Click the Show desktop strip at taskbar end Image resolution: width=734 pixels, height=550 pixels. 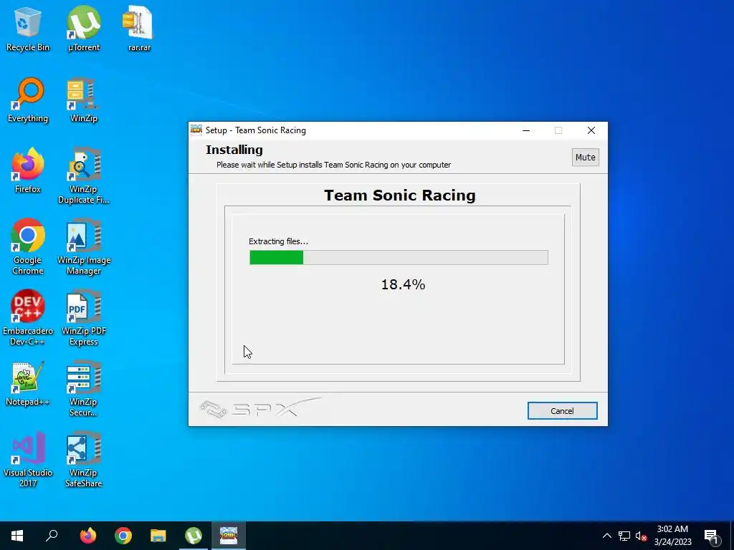[x=732, y=536]
